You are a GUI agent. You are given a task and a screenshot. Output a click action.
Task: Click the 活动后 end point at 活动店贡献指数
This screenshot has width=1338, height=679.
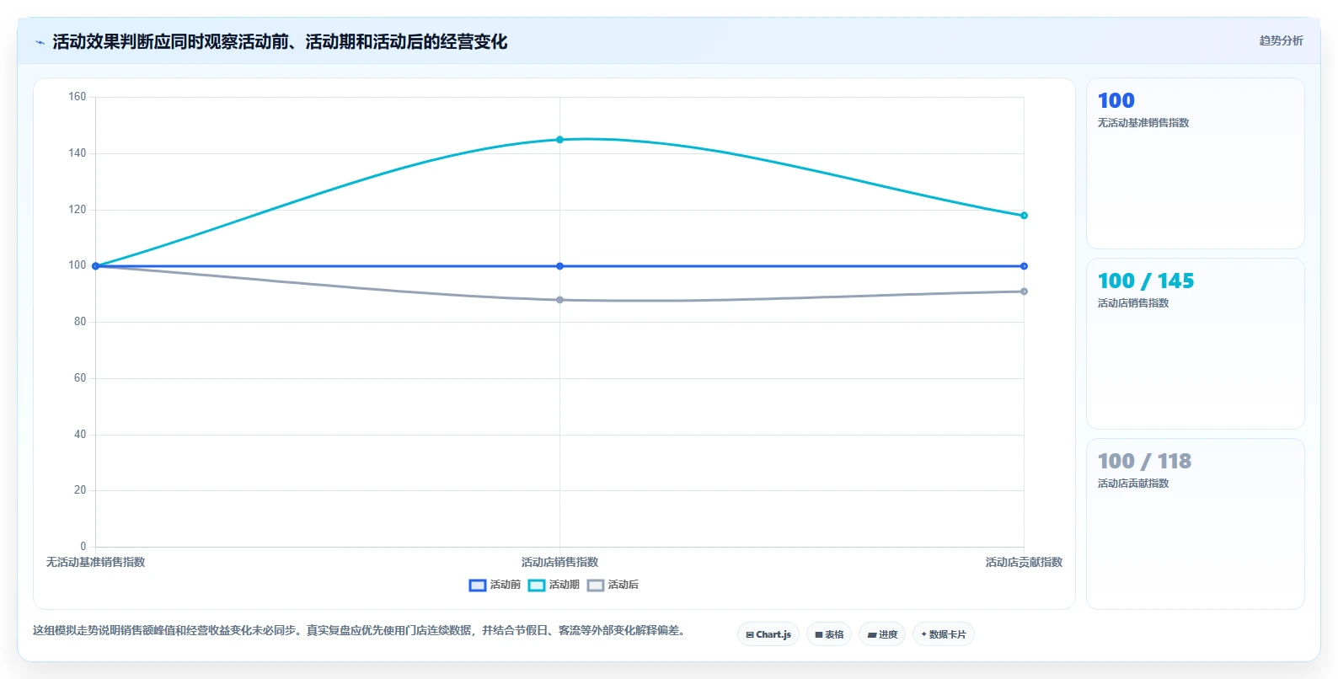1024,291
